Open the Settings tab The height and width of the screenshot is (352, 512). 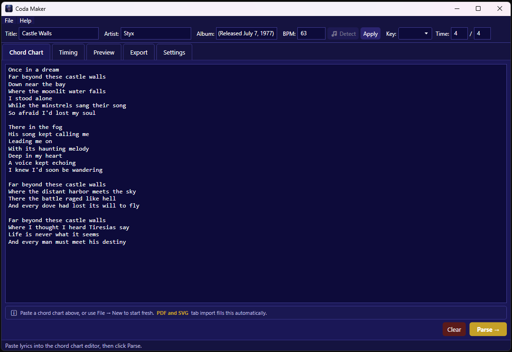174,52
